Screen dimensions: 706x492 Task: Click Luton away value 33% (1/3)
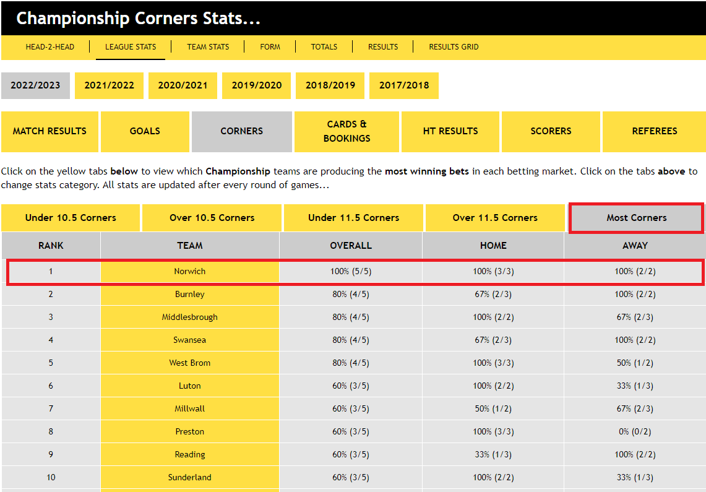635,386
